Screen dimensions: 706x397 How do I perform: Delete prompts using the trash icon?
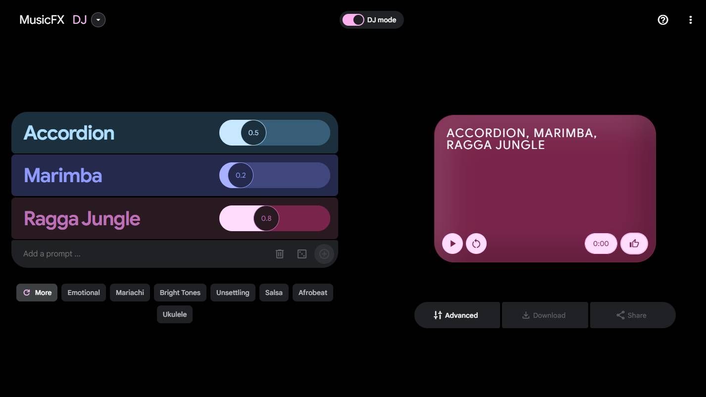[280, 253]
